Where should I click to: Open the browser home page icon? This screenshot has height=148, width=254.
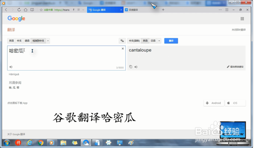(26, 10)
